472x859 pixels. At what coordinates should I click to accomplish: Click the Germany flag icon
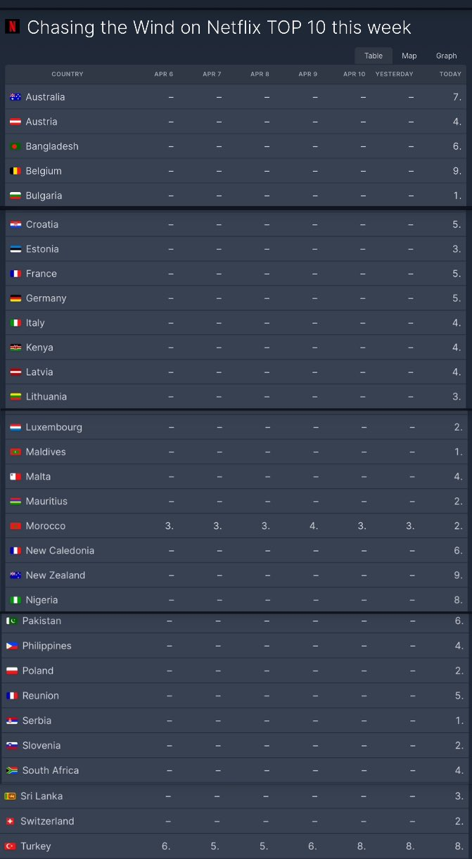pos(15,298)
